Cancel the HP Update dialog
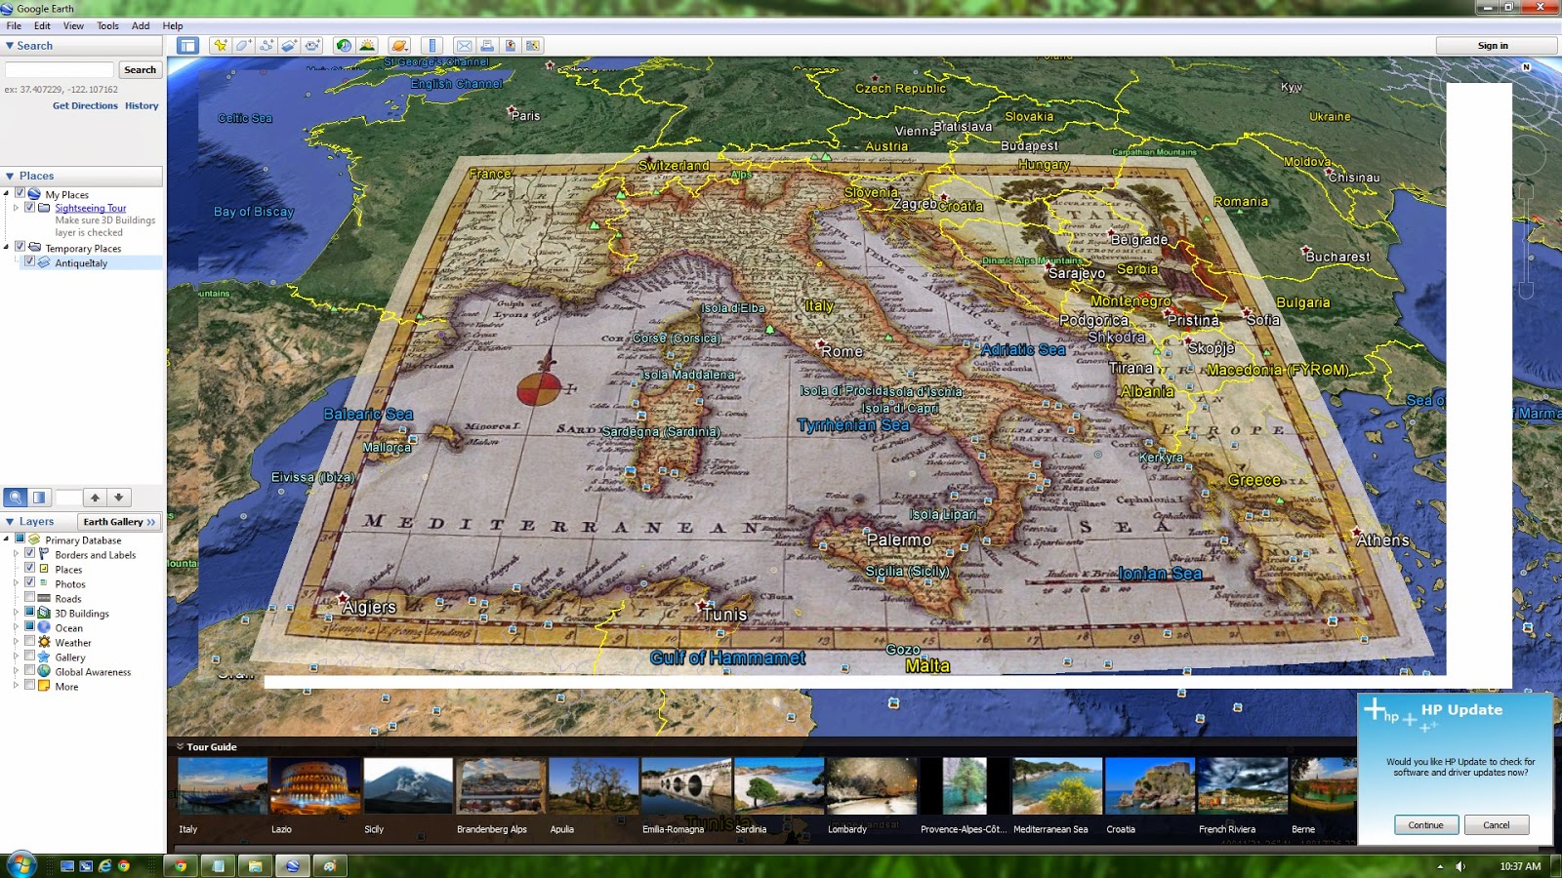Viewport: 1562px width, 878px height. pyautogui.click(x=1497, y=824)
